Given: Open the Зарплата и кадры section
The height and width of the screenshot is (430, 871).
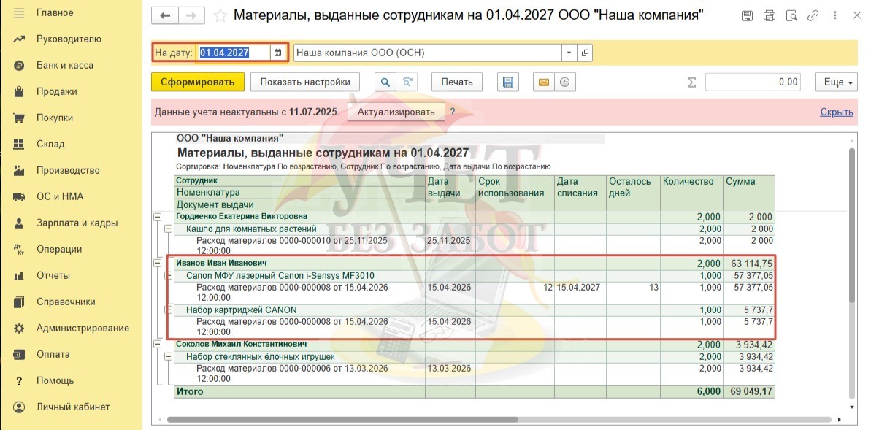Looking at the screenshot, I should (77, 223).
